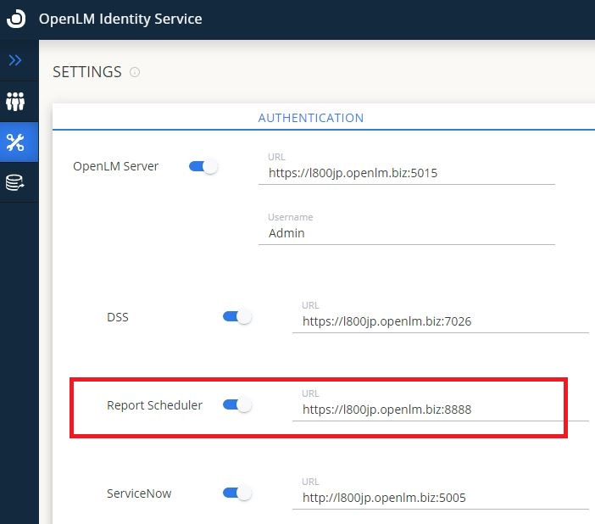Screen dimensions: 595x524
Task: Disable the DSS toggle
Action: pos(237,316)
